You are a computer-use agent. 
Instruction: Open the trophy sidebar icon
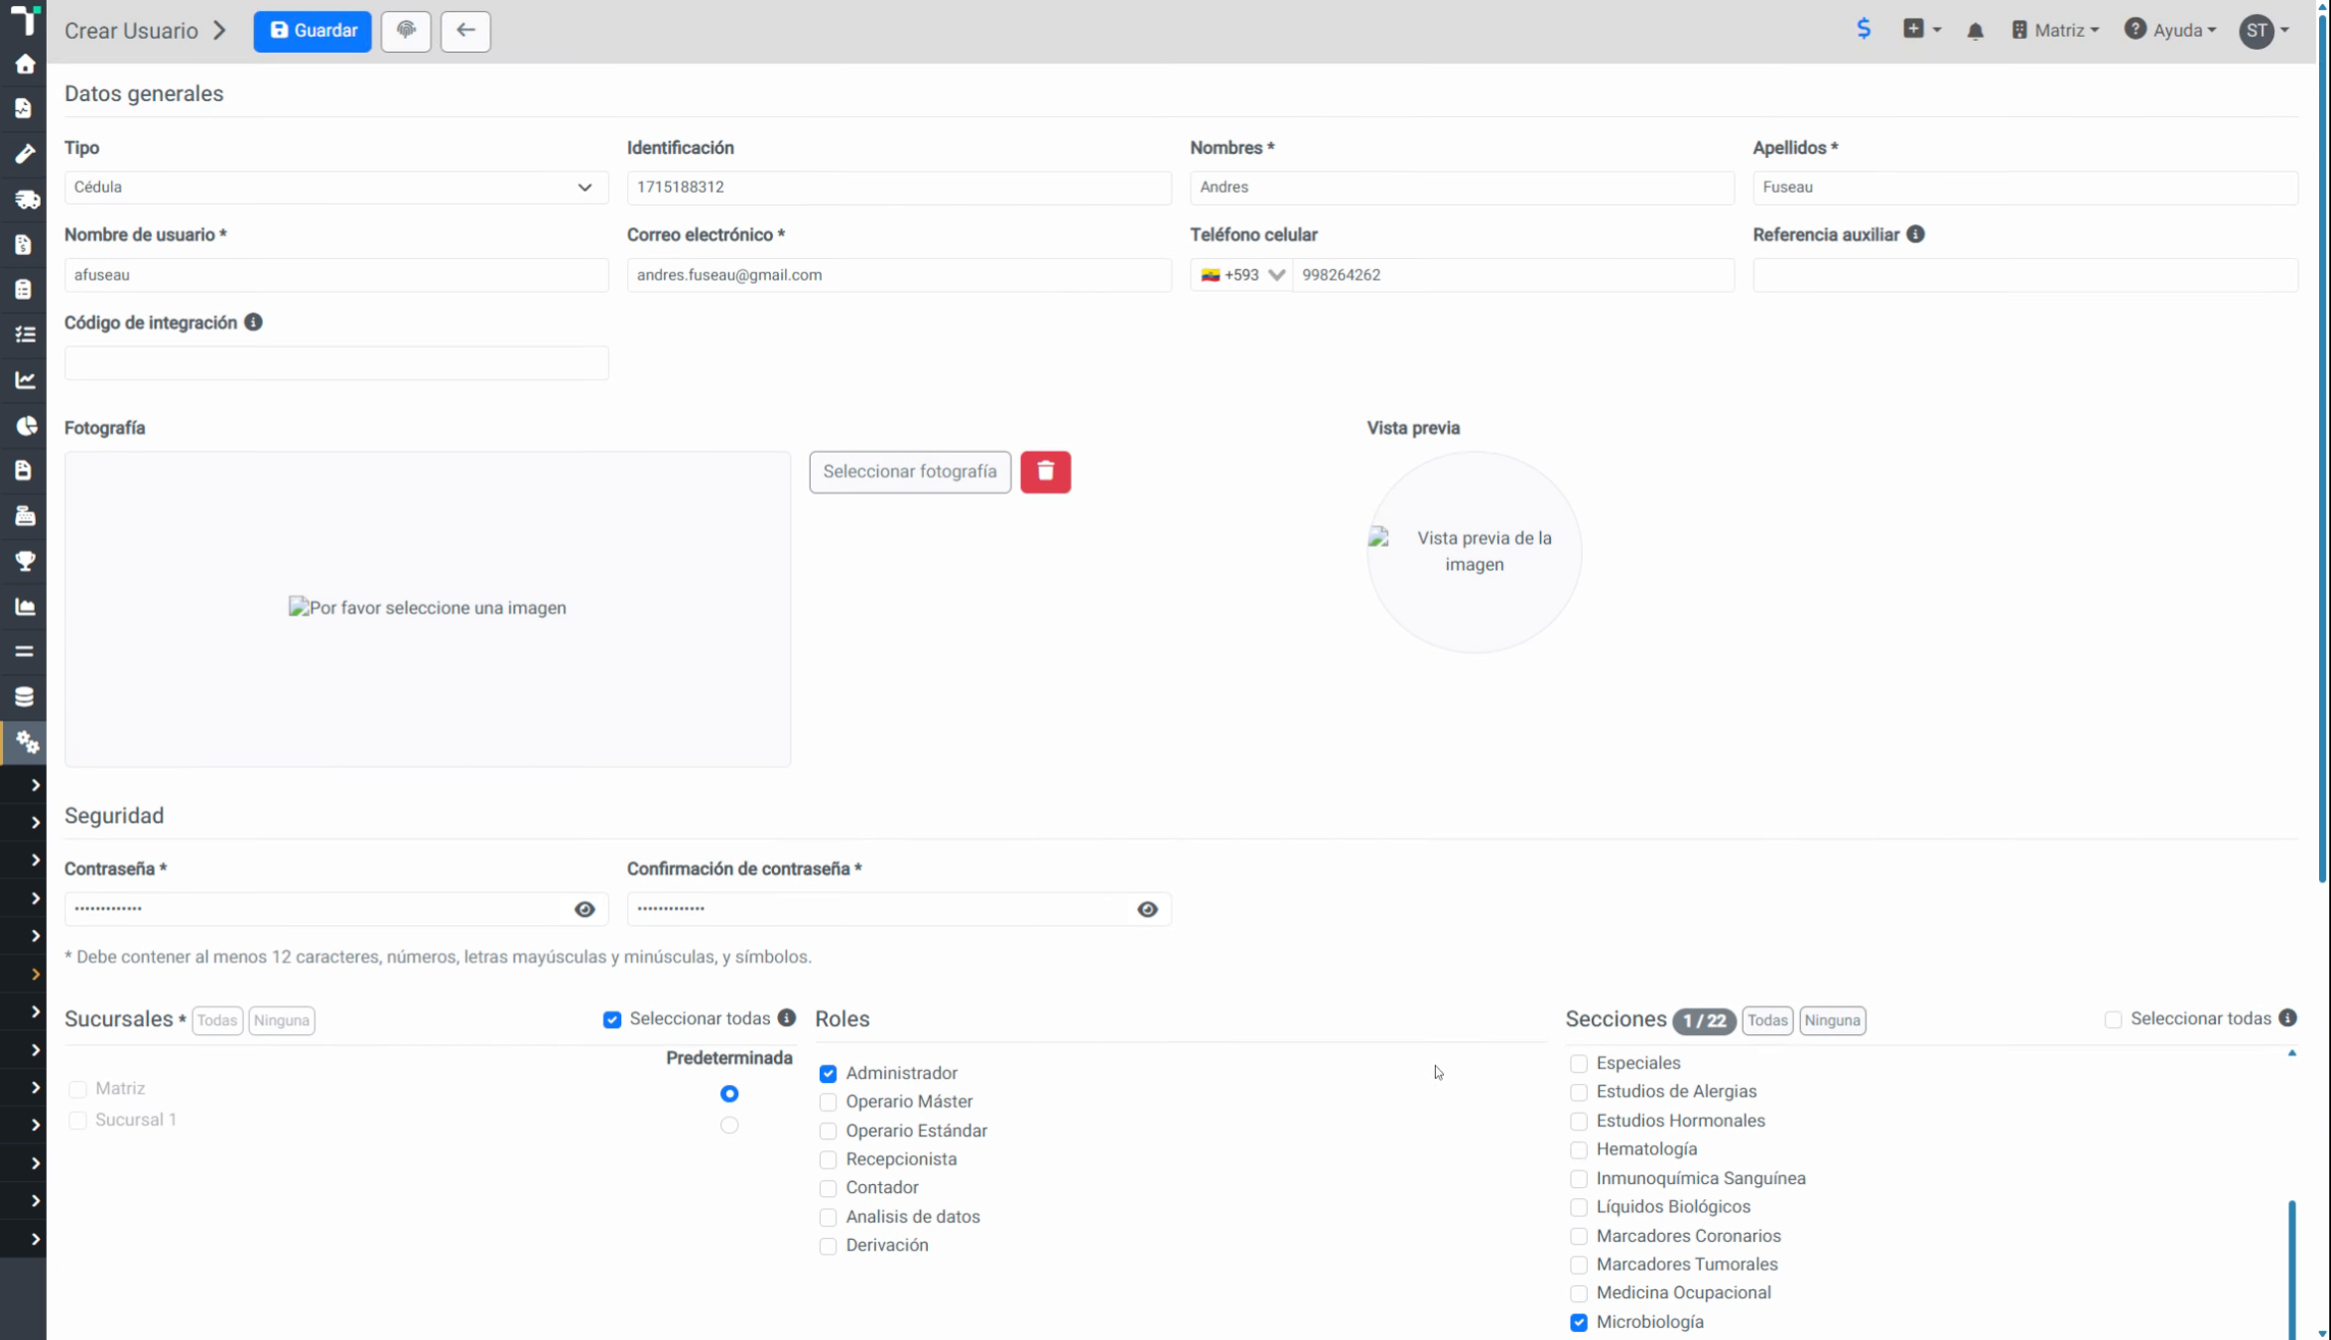click(x=25, y=562)
